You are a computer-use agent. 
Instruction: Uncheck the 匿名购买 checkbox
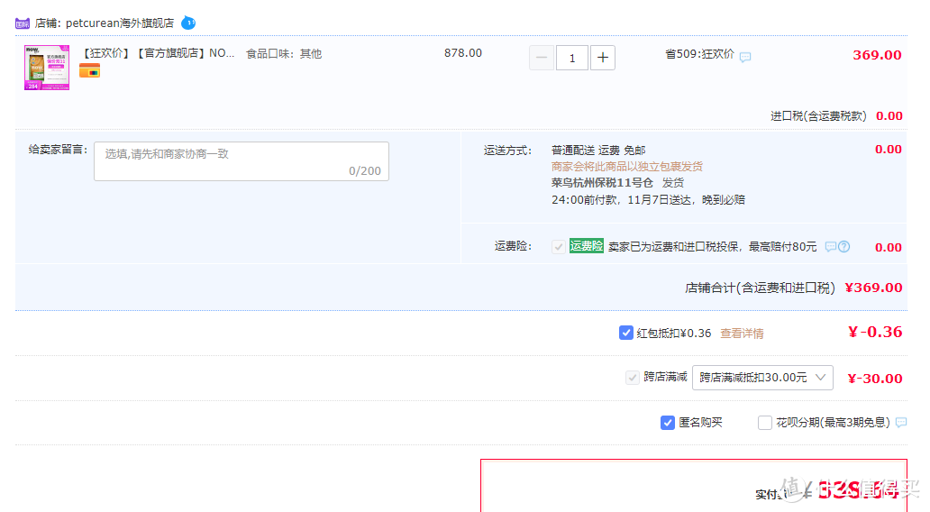[x=668, y=423]
